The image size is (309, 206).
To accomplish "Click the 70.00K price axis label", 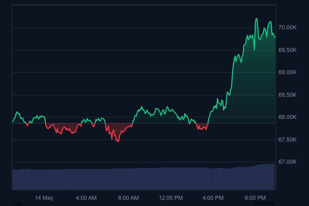I will tap(288, 28).
